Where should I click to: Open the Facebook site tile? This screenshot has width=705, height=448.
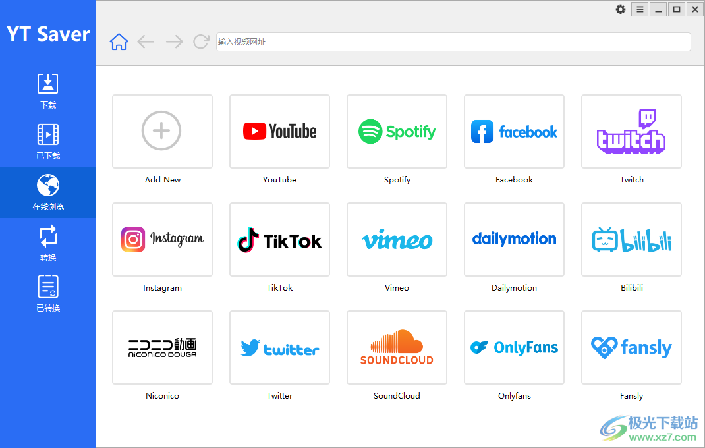515,131
